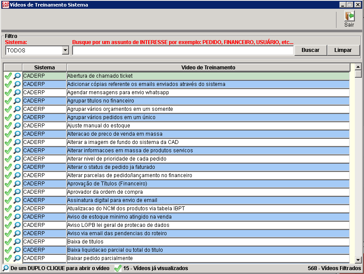This screenshot has height=274, width=364.
Task: Click checkmark for Alterar nivel de prioridade row
Action: pyautogui.click(x=8, y=159)
